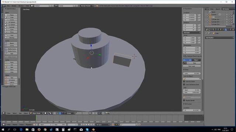
Task: Open Blender icon in Windows taskbar
Action: click(93, 129)
